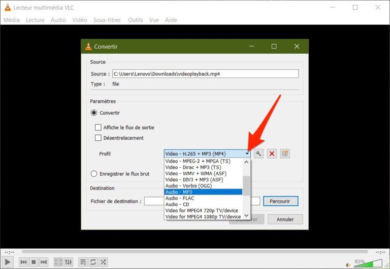This screenshot has width=390, height=269.
Task: Click the Source file path field
Action: (206, 74)
